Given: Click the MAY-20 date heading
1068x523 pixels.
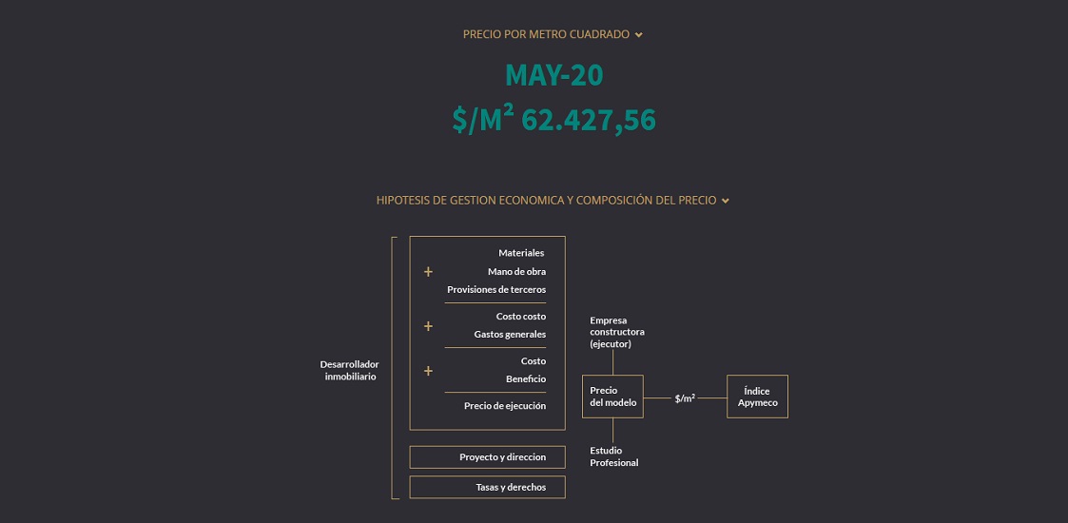Looking at the screenshot, I should click(x=553, y=75).
